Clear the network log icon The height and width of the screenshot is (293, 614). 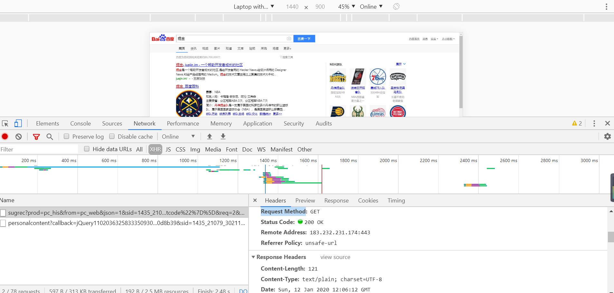click(x=19, y=136)
